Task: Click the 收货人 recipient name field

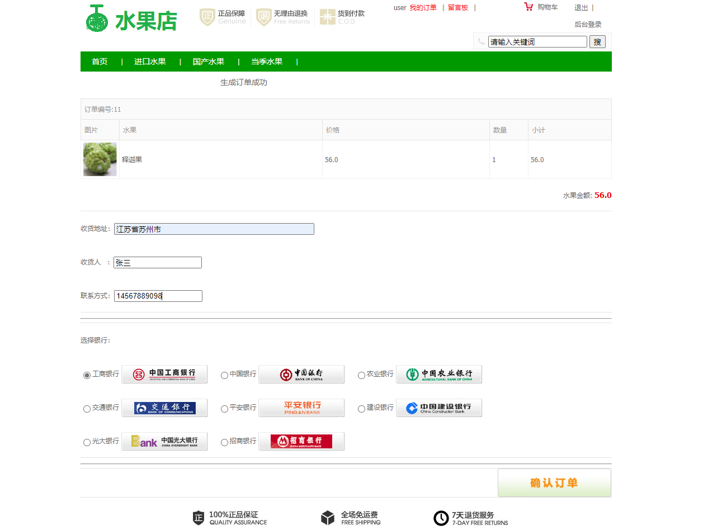Action: [158, 263]
